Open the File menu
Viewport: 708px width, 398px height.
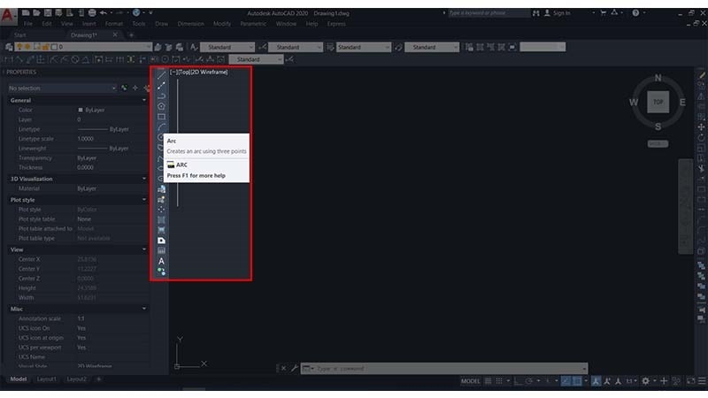[28, 24]
